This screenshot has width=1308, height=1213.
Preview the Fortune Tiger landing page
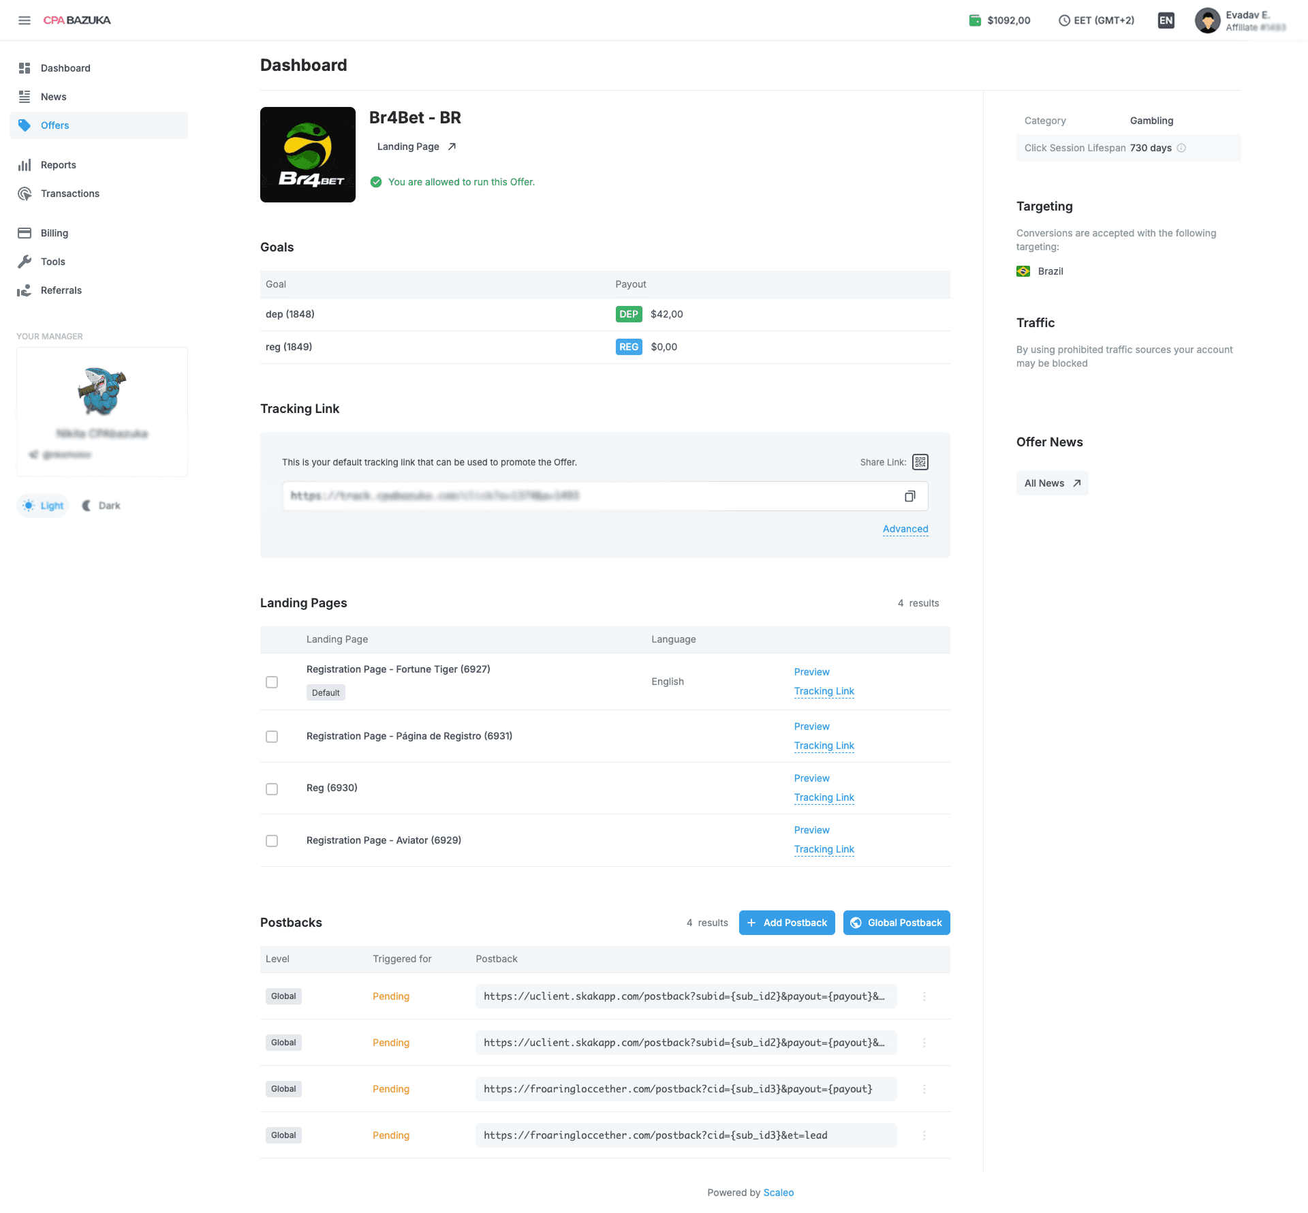(812, 672)
